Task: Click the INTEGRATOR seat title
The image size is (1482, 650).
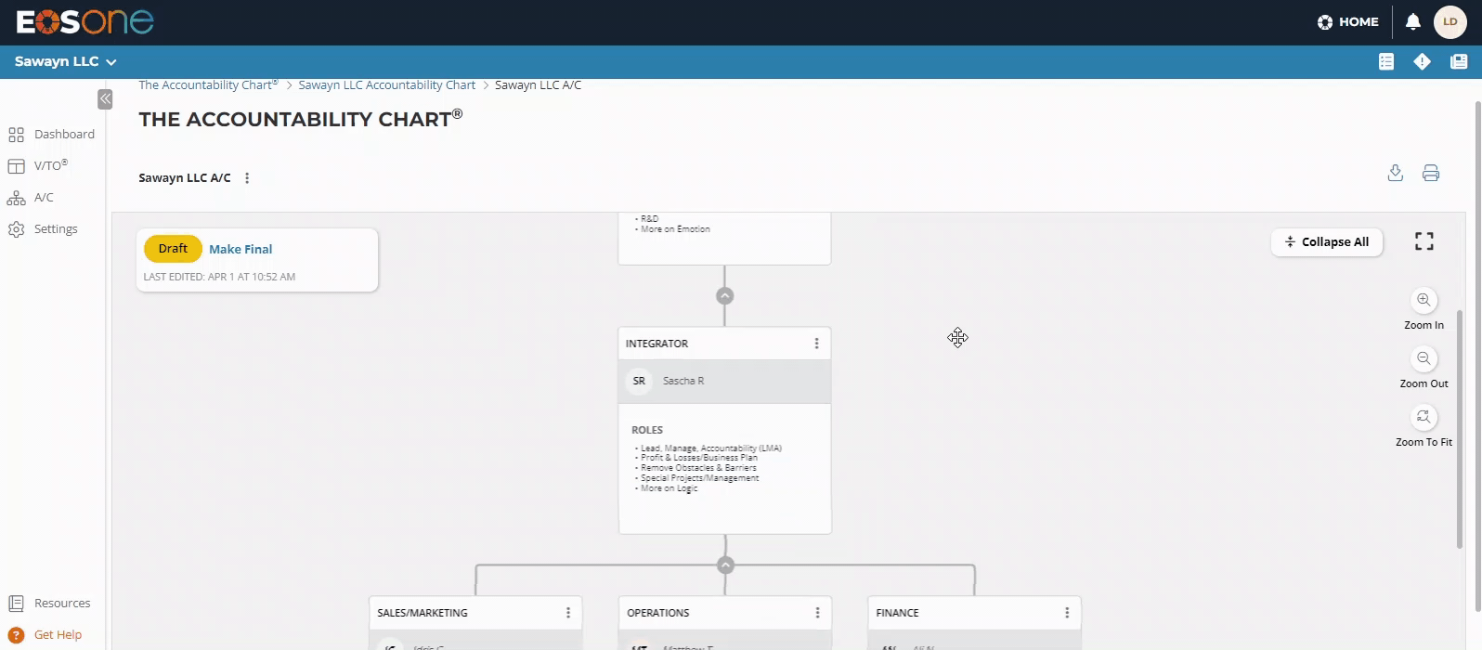Action: [656, 344]
